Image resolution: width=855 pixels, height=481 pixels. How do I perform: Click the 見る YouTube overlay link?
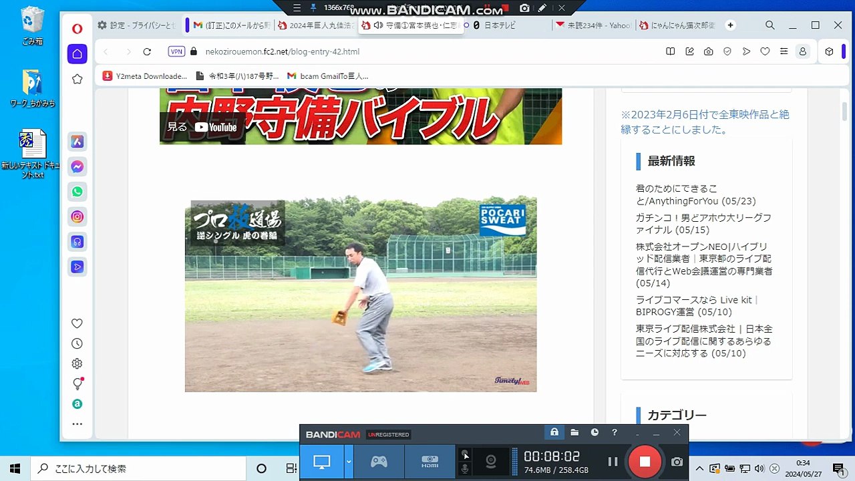point(202,127)
